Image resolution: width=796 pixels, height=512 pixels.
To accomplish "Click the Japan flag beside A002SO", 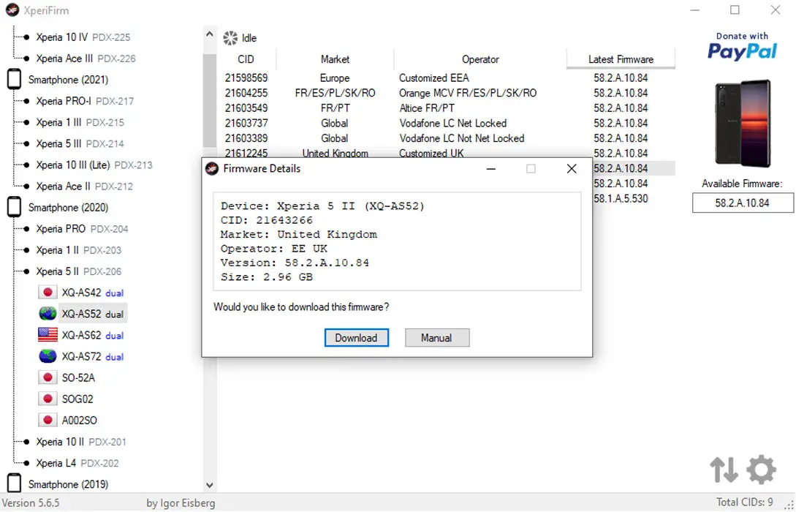I will click(x=48, y=421).
